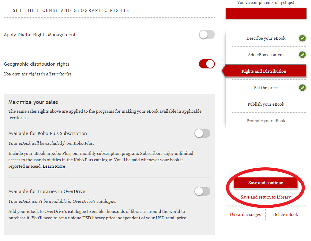
Task: Click the Maximize your sales heading
Action: point(33,102)
